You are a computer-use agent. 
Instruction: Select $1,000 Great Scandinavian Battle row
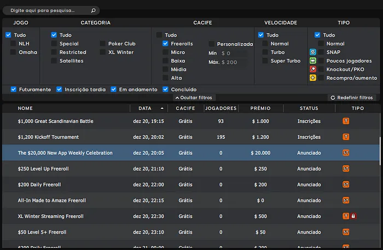pyautogui.click(x=191, y=121)
